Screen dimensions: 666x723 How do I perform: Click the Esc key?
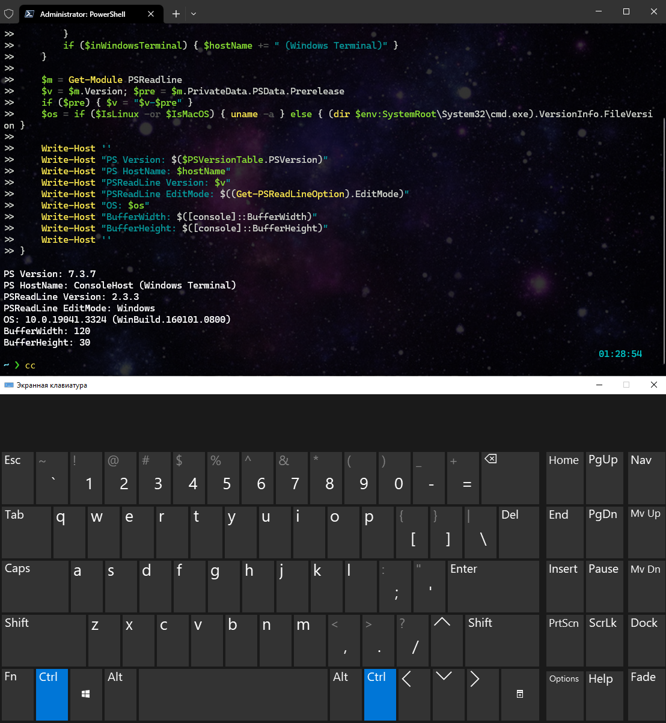pos(17,478)
